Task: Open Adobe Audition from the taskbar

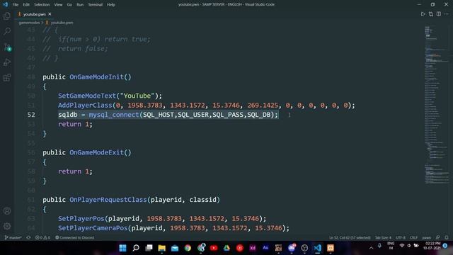Action: [265, 248]
